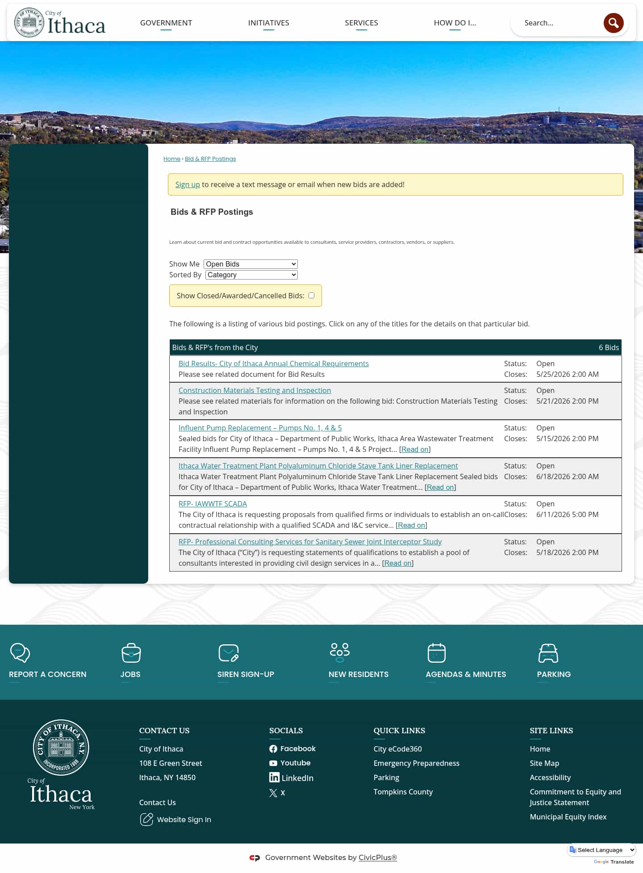Open Bid Results Annual Chemical Requirements link

point(274,363)
